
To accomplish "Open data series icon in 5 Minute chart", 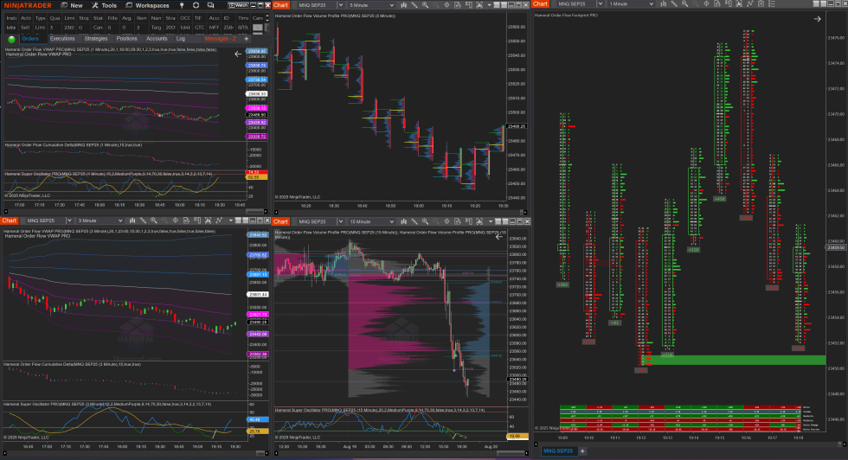I will click(479, 5).
